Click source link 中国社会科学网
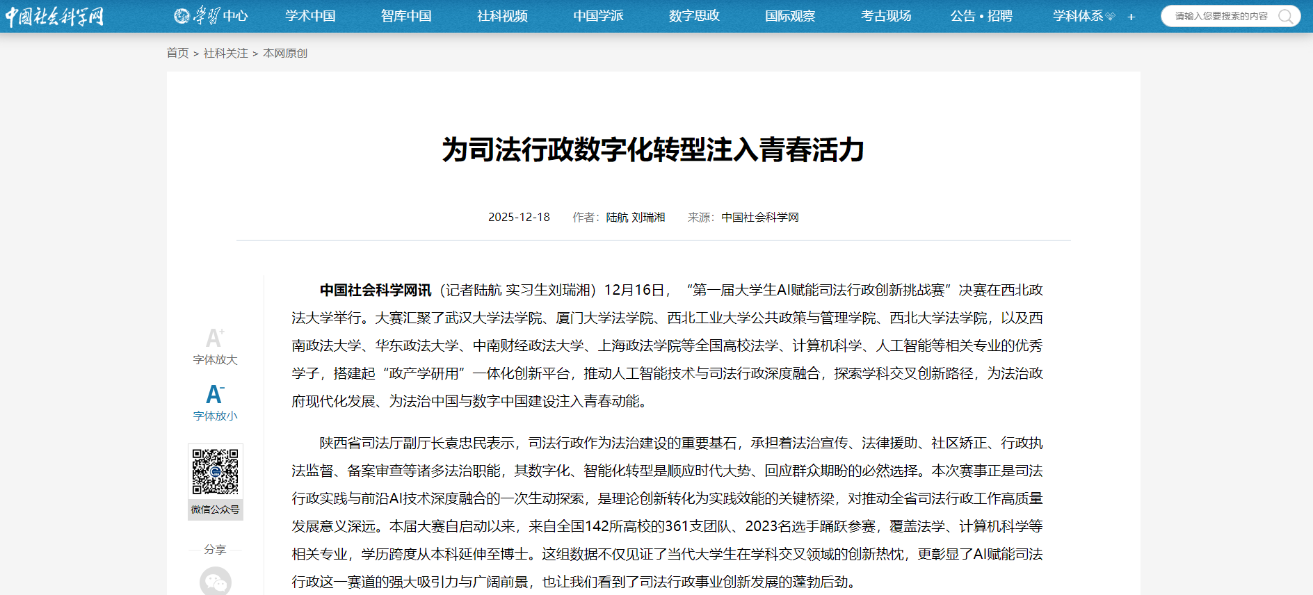Image resolution: width=1313 pixels, height=595 pixels. coord(760,218)
